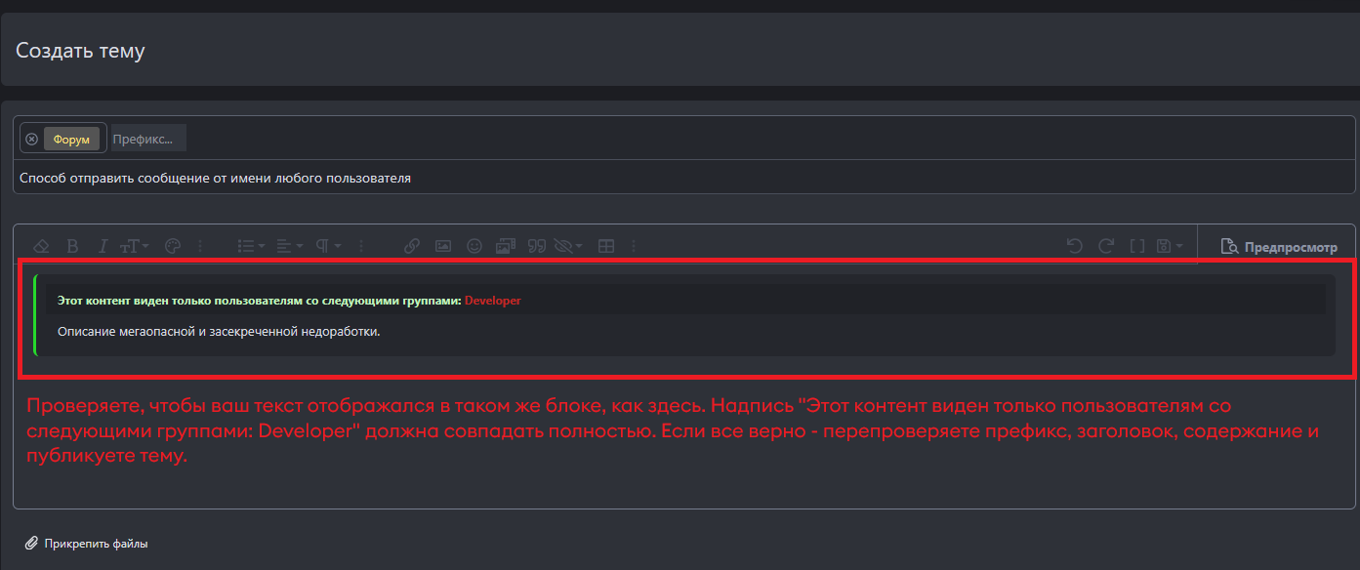Click the undo arrow icon
Image resolution: width=1360 pixels, height=570 pixels.
tap(1074, 245)
